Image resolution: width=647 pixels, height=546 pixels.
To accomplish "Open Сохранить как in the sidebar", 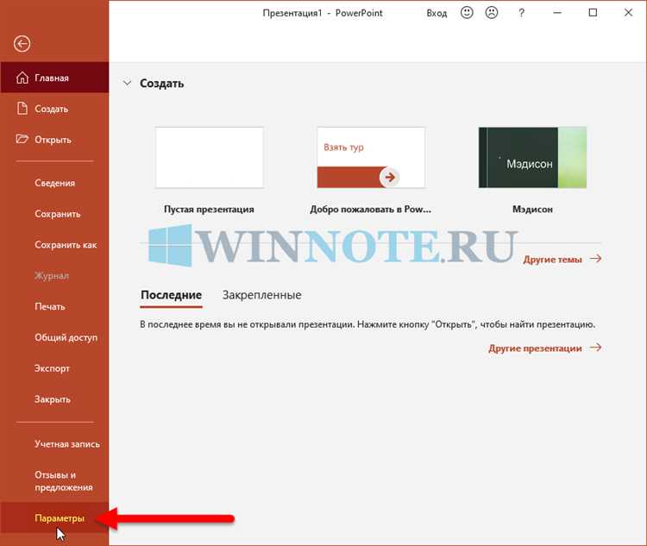I will point(66,245).
